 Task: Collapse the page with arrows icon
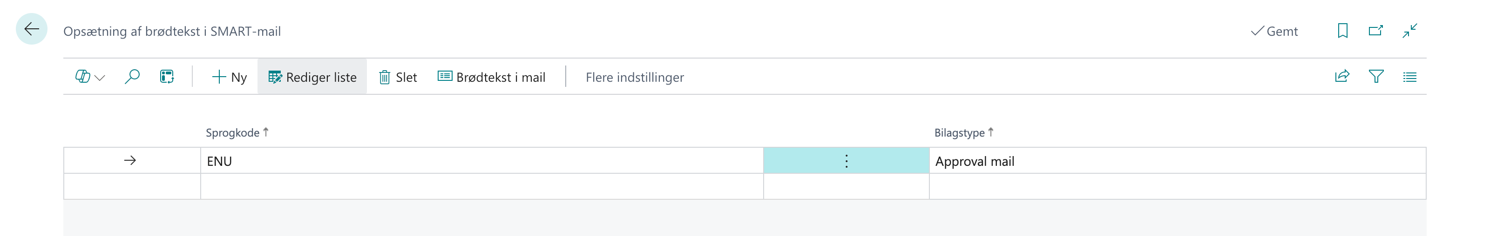1409,31
